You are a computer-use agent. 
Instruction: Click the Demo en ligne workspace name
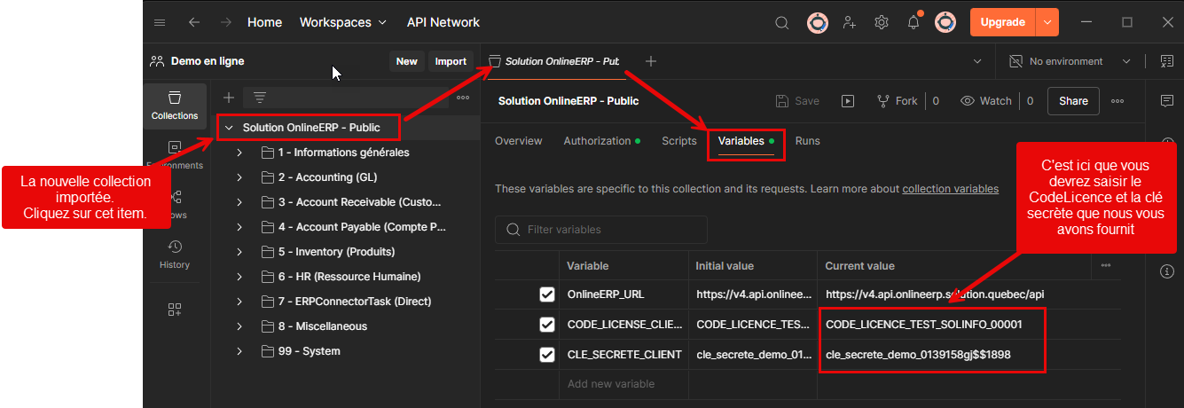(208, 61)
